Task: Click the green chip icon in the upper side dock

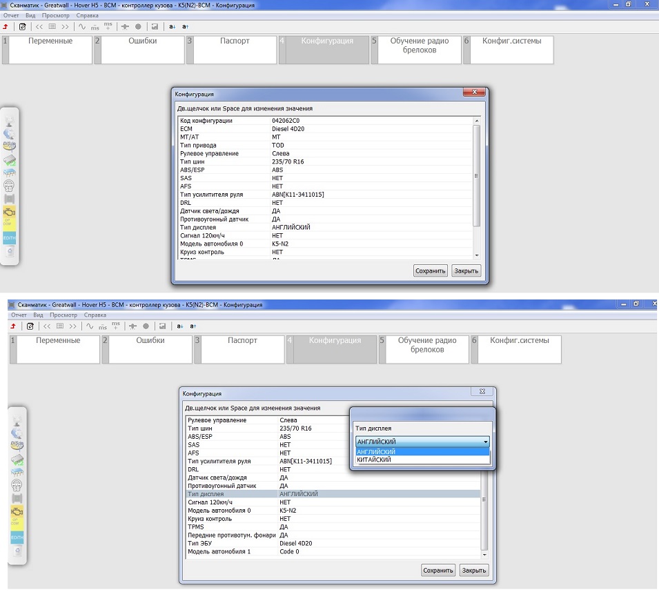Action: tap(9, 160)
